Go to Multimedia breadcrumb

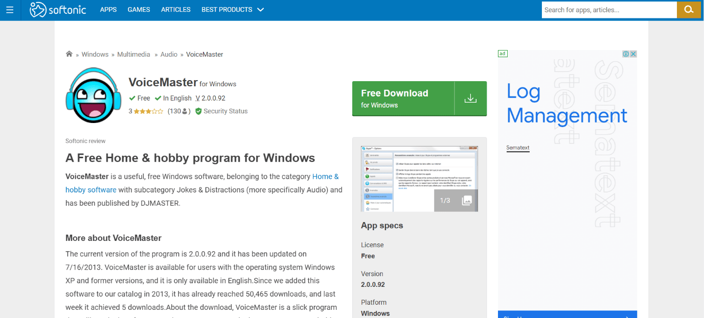(x=134, y=54)
